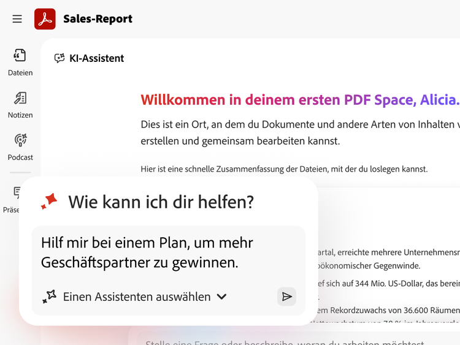Image resolution: width=460 pixels, height=345 pixels.
Task: Open the hamburger menu
Action: coord(17,19)
